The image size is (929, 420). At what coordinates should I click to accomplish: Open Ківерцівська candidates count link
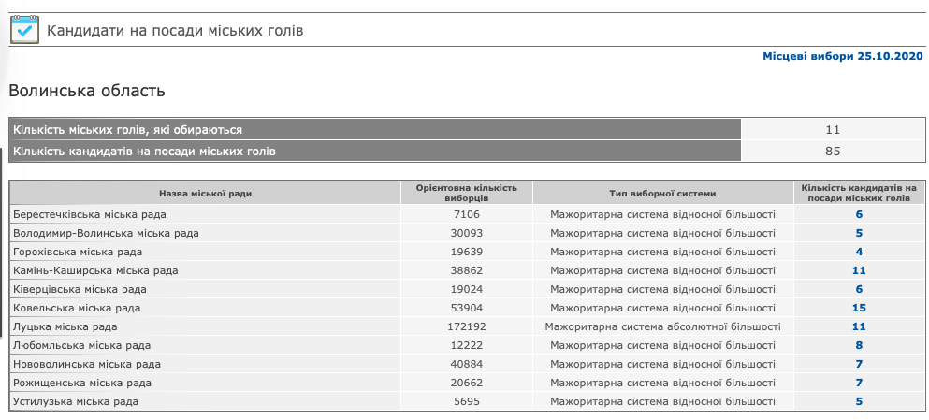[858, 289]
